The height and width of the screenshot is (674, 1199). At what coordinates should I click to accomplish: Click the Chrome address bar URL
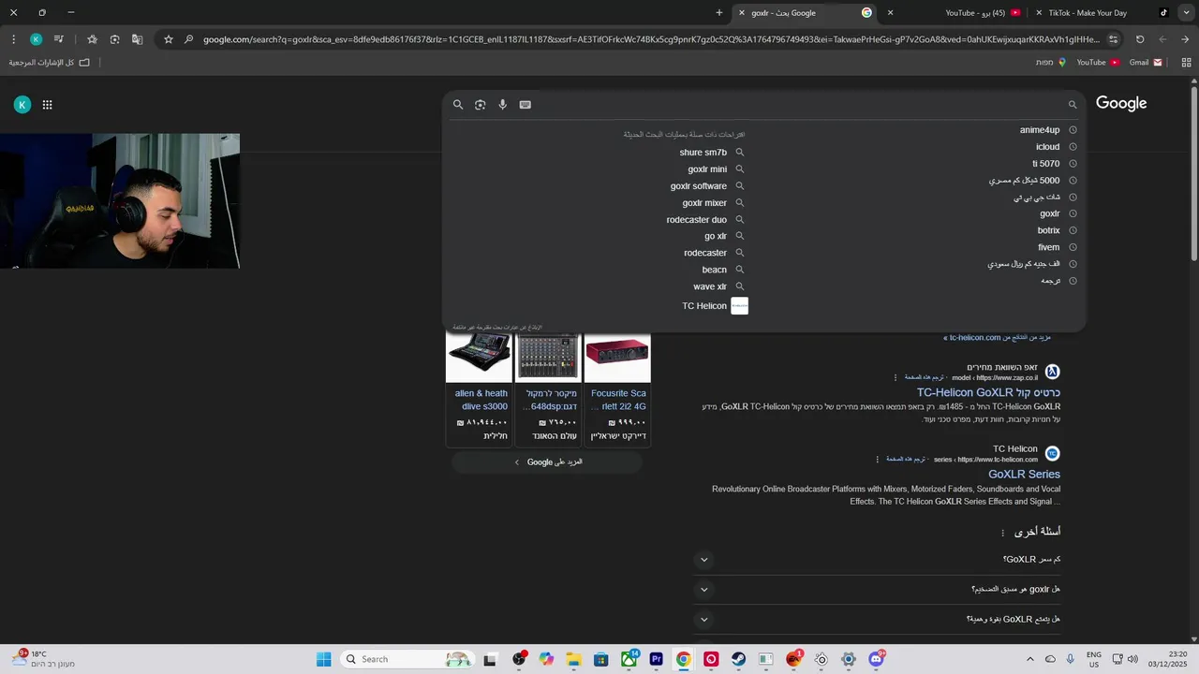click(651, 39)
